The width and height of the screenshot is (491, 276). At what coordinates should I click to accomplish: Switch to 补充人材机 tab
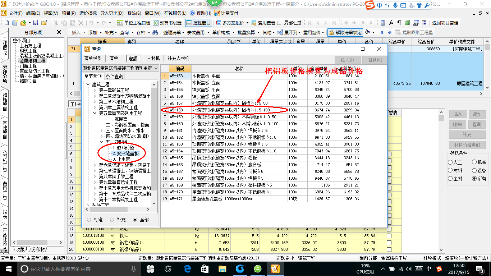pyautogui.click(x=178, y=58)
